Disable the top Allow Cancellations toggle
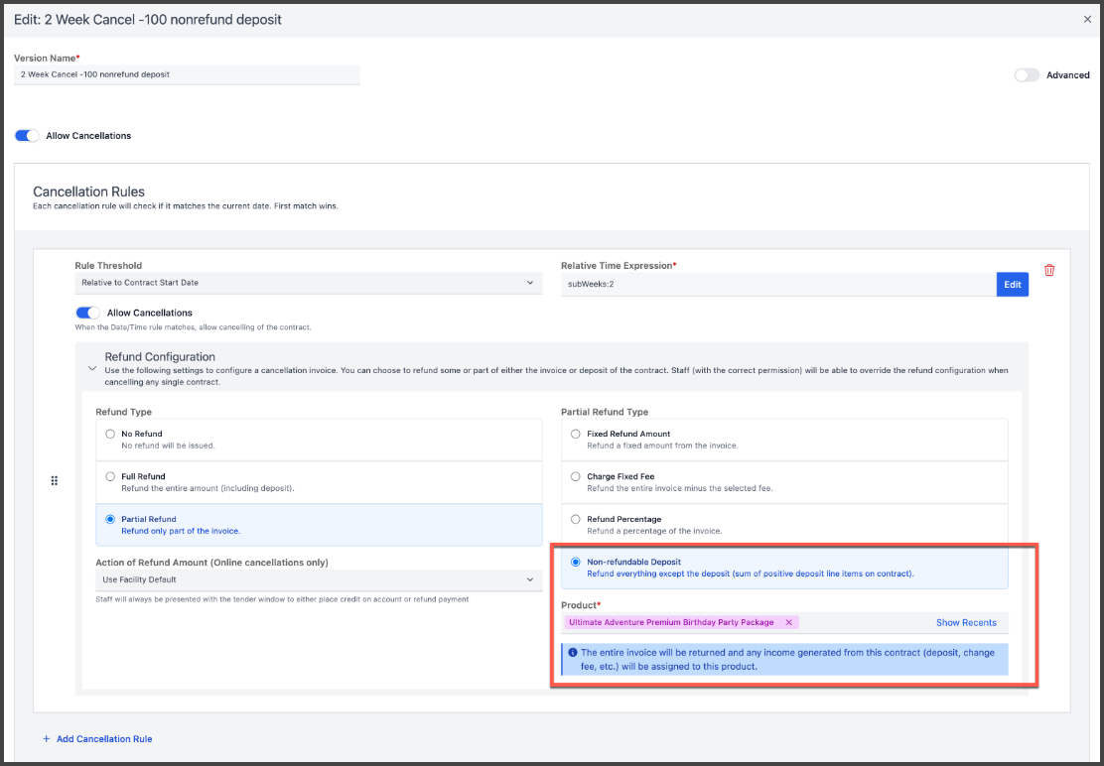This screenshot has height=766, width=1104. [x=27, y=136]
